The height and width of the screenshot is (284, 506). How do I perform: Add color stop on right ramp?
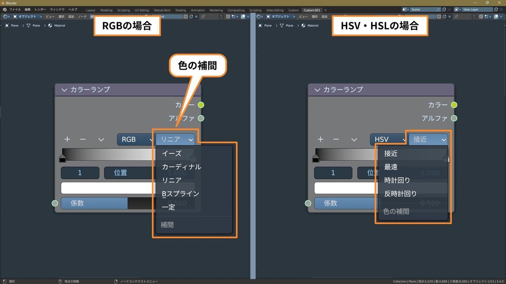[x=320, y=139]
